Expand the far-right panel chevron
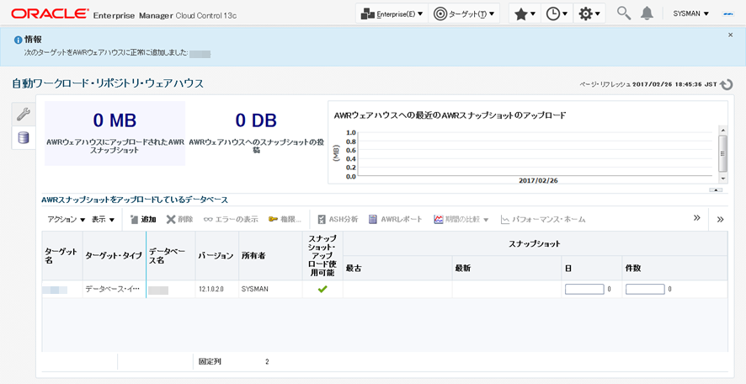Viewport: 746px width, 384px height. [x=720, y=219]
